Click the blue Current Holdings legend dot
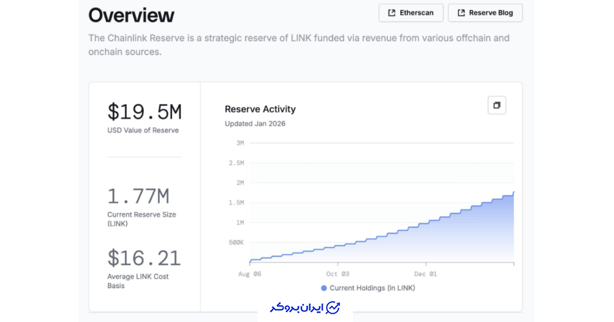The image size is (614, 322). 324,288
